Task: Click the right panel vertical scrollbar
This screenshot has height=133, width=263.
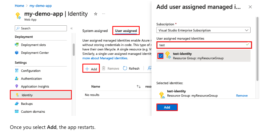Action: pos(258,49)
